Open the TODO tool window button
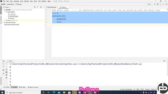Image resolution: width=168 pixels, height=94 pixels. point(6,87)
